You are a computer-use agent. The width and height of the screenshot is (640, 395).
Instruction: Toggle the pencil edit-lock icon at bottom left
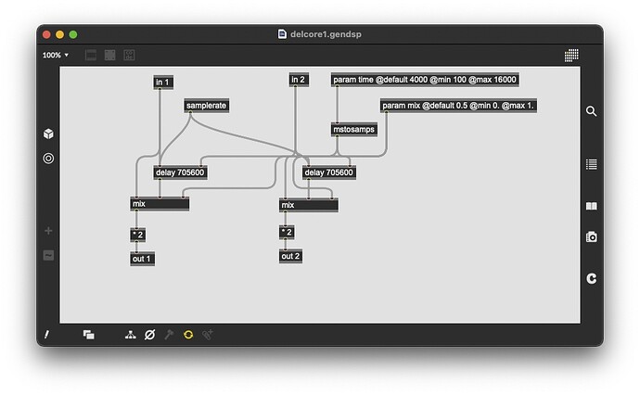pos(46,335)
